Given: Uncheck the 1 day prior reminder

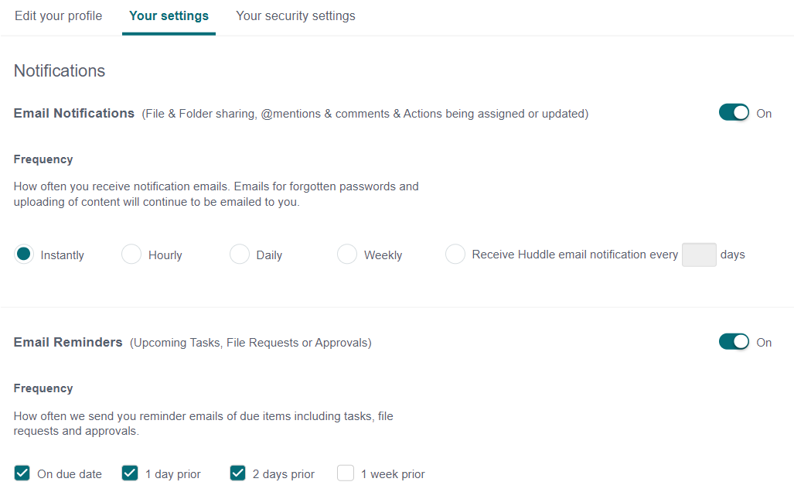Looking at the screenshot, I should click(x=130, y=473).
